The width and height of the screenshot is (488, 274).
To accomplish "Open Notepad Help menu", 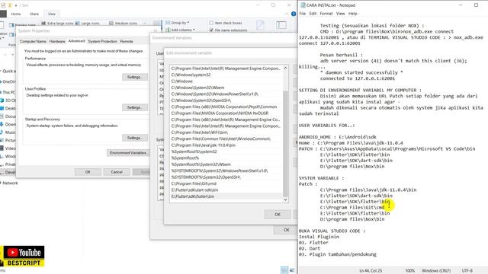I will pyautogui.click(x=352, y=14).
